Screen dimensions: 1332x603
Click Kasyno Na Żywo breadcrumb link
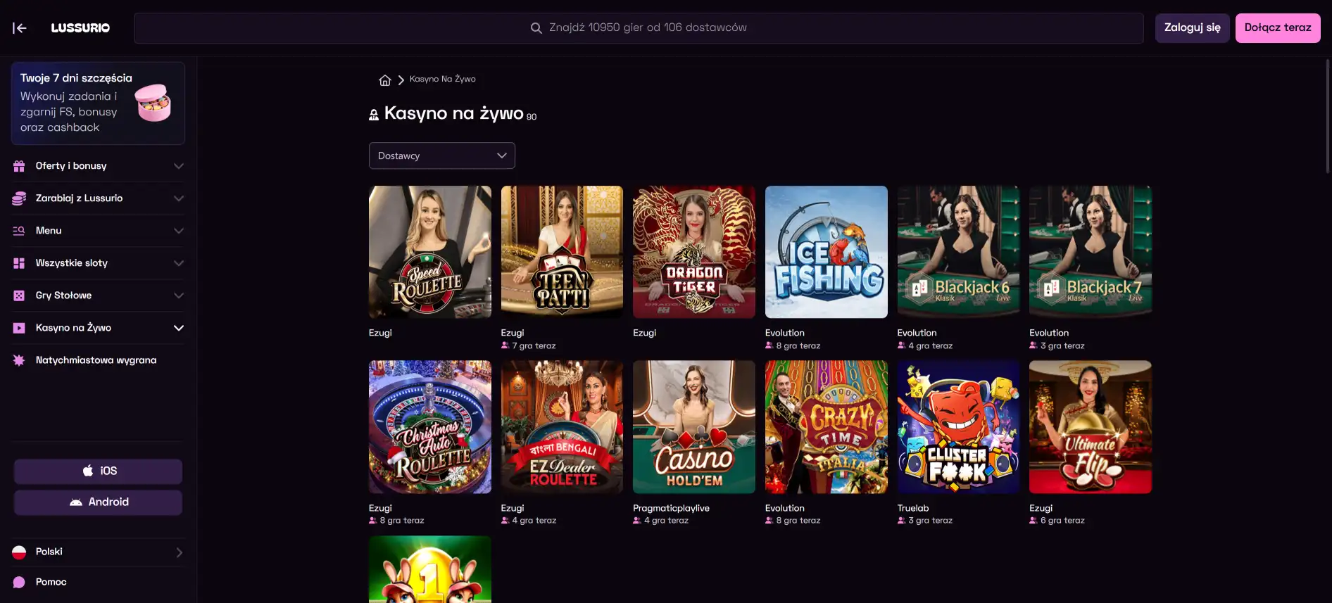pyautogui.click(x=443, y=79)
